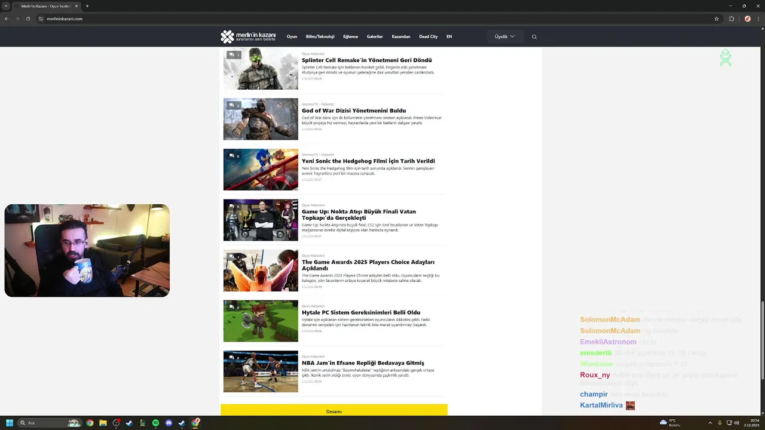765x430 pixels.
Task: Open Discord from the taskbar
Action: click(x=169, y=423)
